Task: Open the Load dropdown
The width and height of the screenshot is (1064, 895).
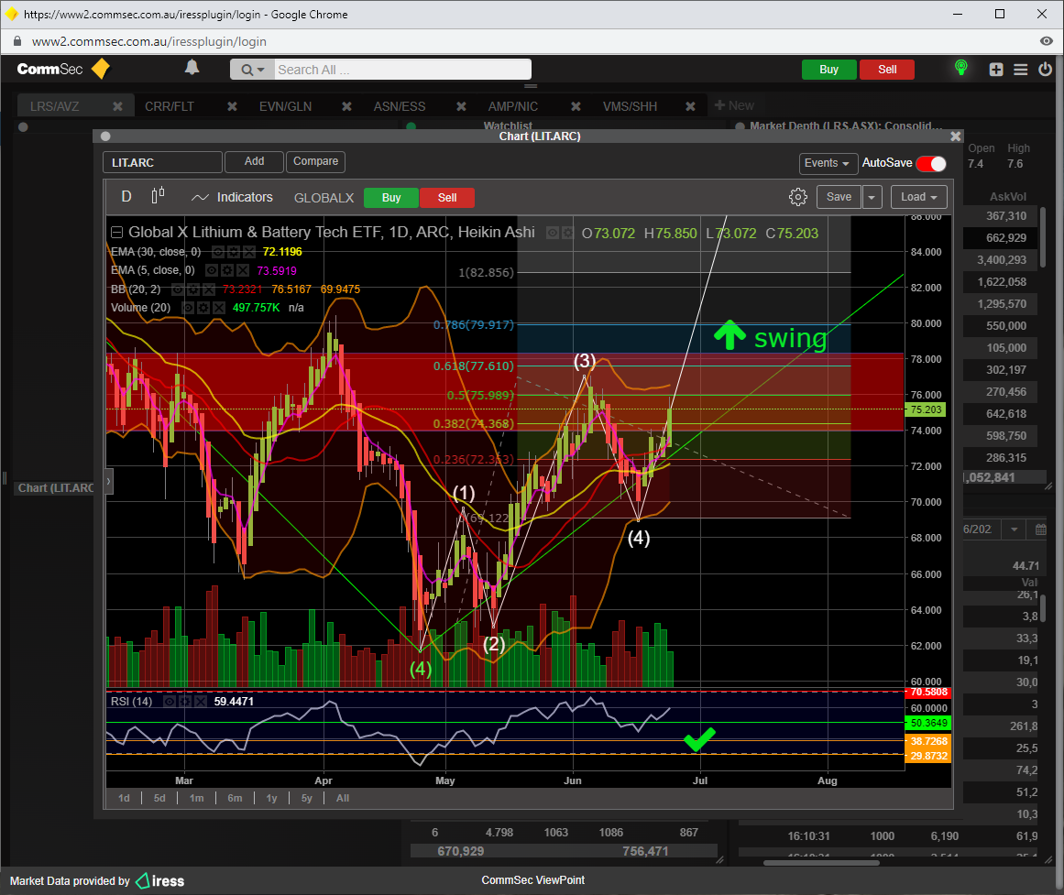Action: [919, 197]
